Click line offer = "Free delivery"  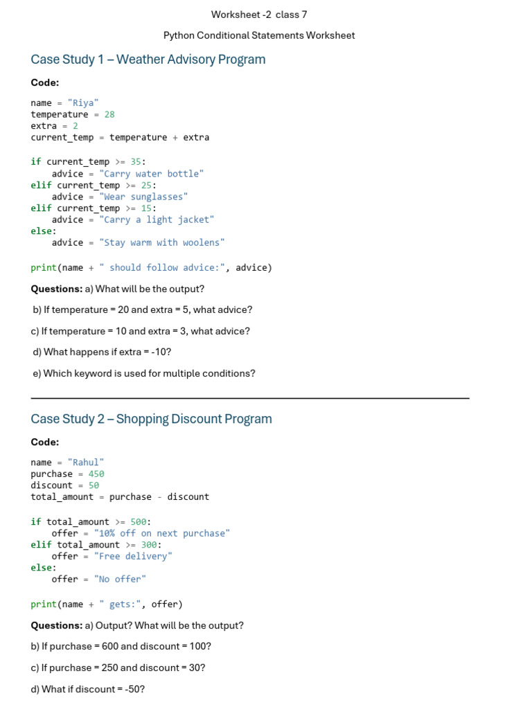[112, 556]
